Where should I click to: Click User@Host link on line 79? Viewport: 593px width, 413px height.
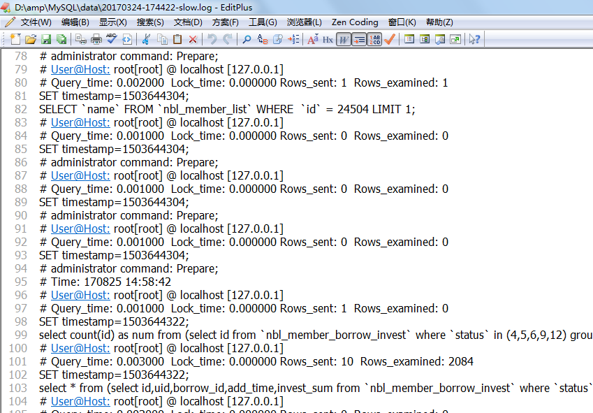(80, 70)
